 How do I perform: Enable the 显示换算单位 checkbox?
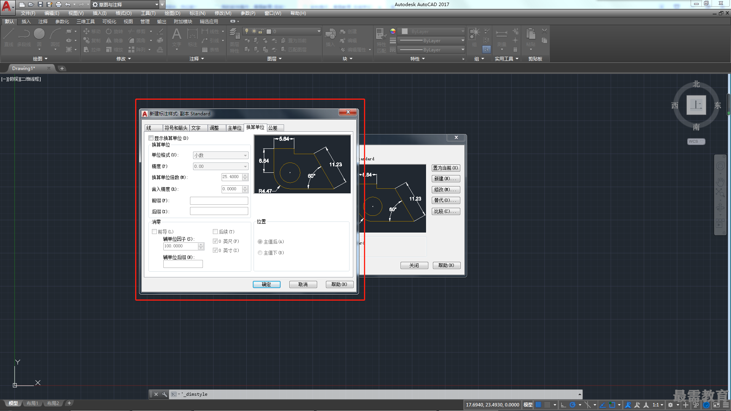(x=151, y=138)
